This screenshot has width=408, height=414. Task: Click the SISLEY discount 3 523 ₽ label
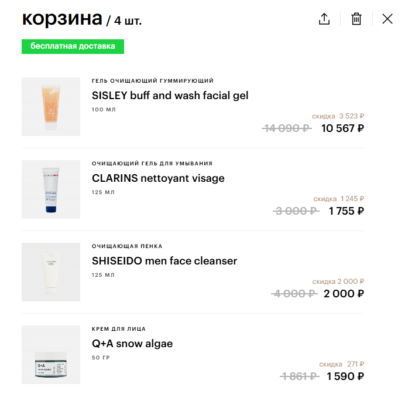[338, 116]
